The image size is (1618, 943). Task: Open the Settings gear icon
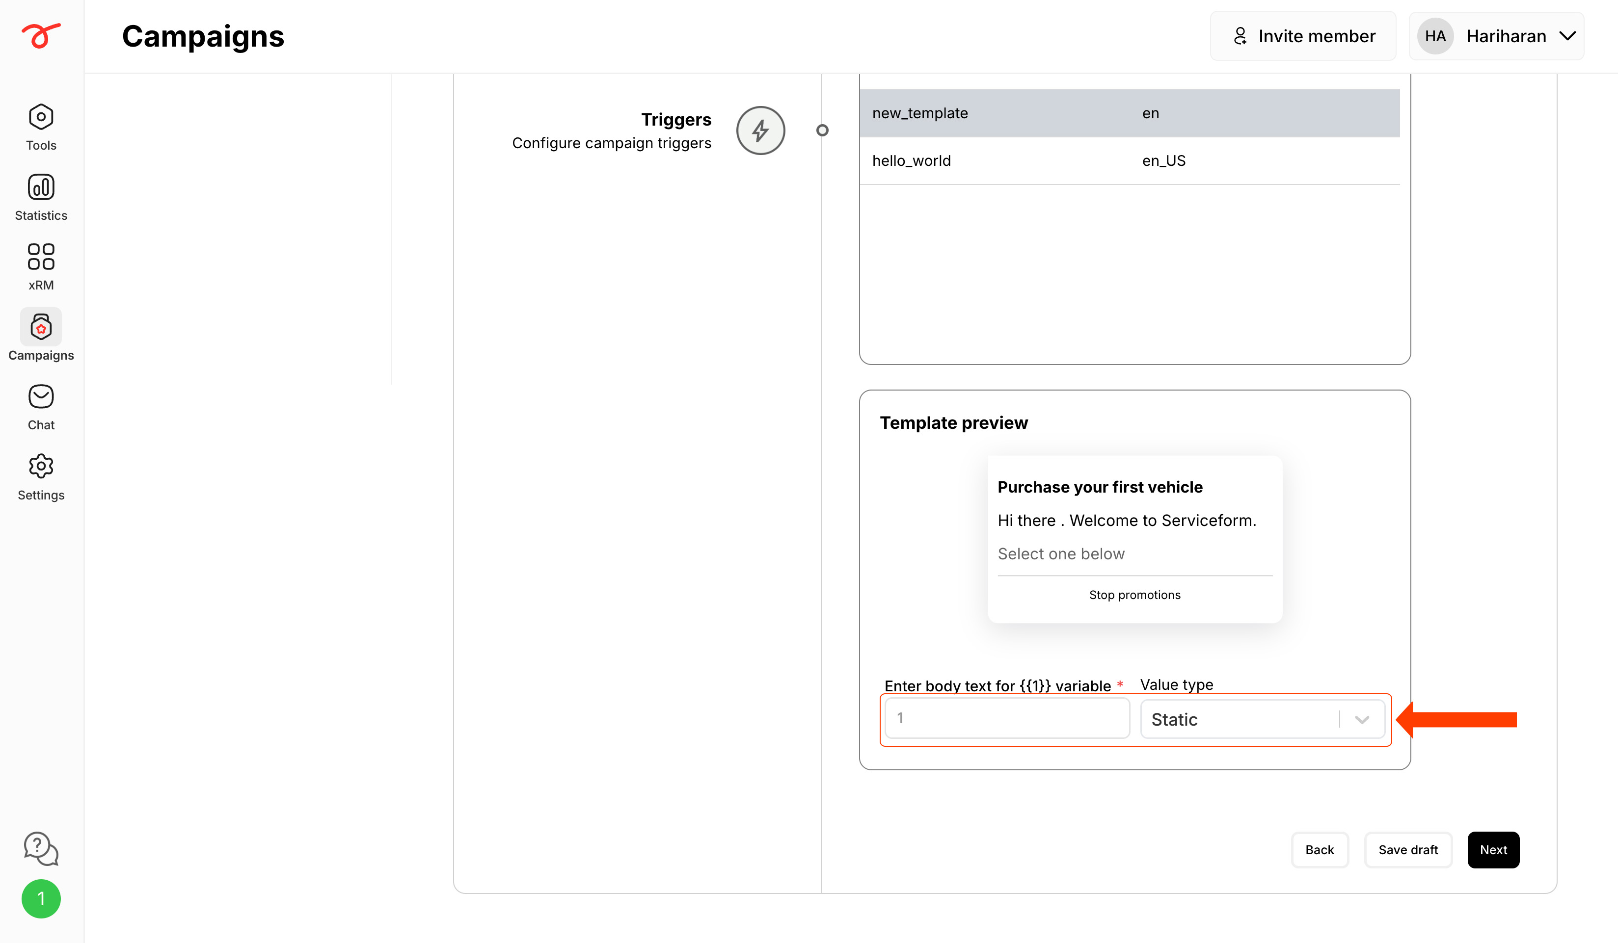41,467
